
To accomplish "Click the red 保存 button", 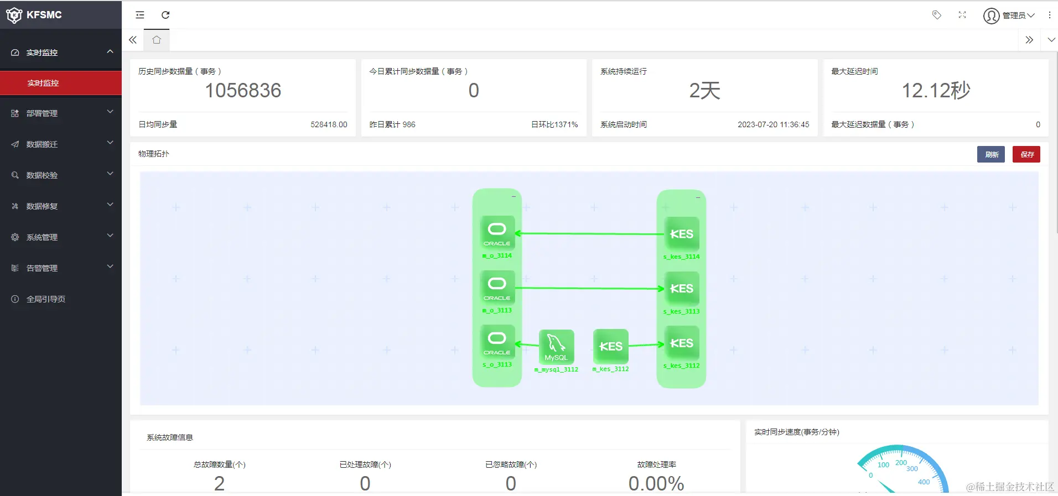I will click(x=1026, y=154).
